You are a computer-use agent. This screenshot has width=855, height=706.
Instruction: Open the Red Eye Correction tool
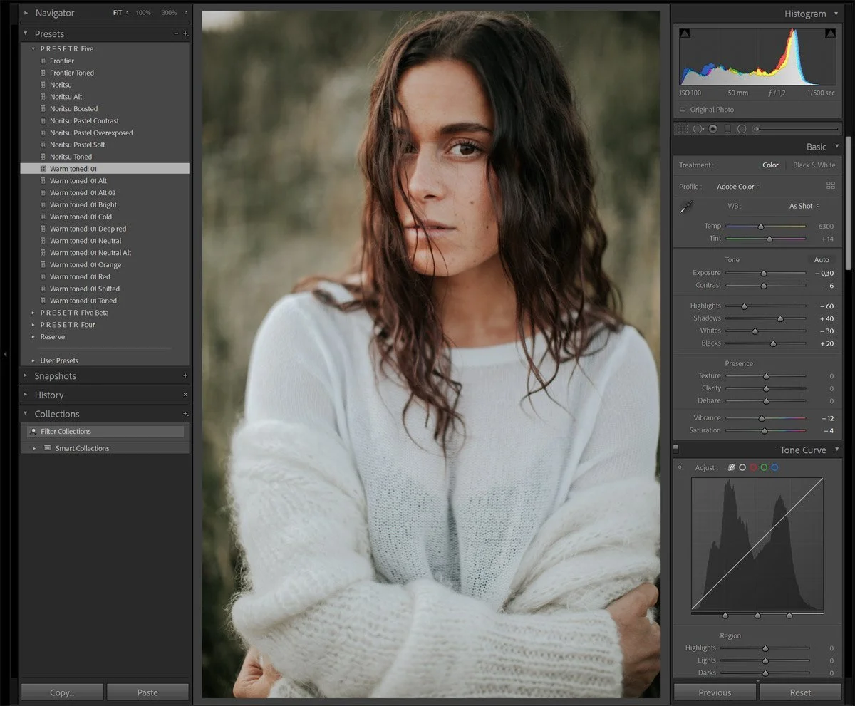click(712, 128)
